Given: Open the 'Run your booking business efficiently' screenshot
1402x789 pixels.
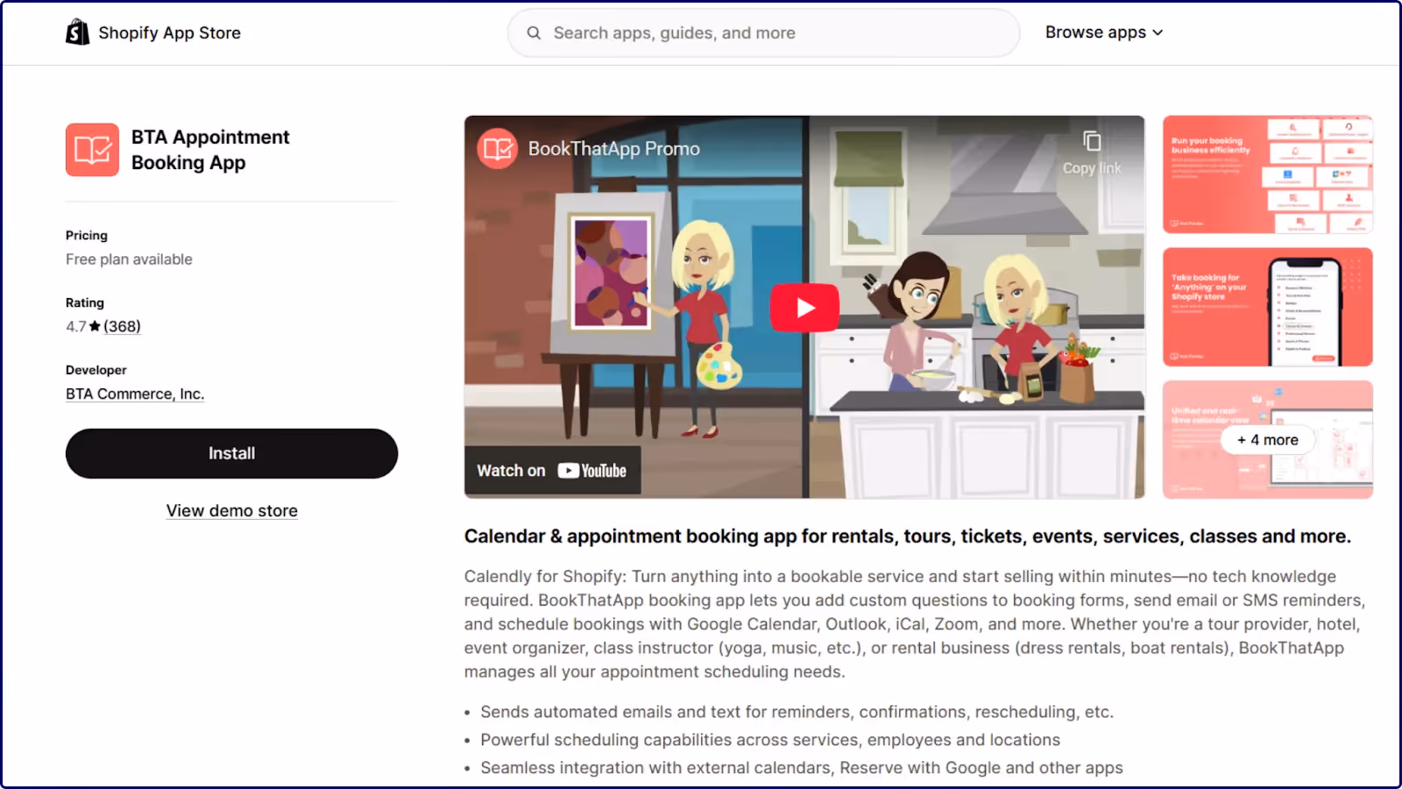Looking at the screenshot, I should point(1267,174).
